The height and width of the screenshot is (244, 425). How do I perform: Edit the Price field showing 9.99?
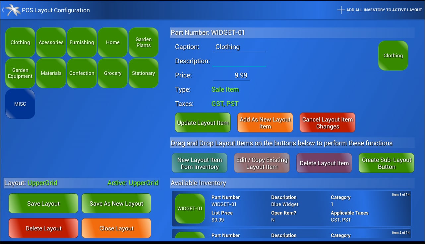tap(231, 75)
